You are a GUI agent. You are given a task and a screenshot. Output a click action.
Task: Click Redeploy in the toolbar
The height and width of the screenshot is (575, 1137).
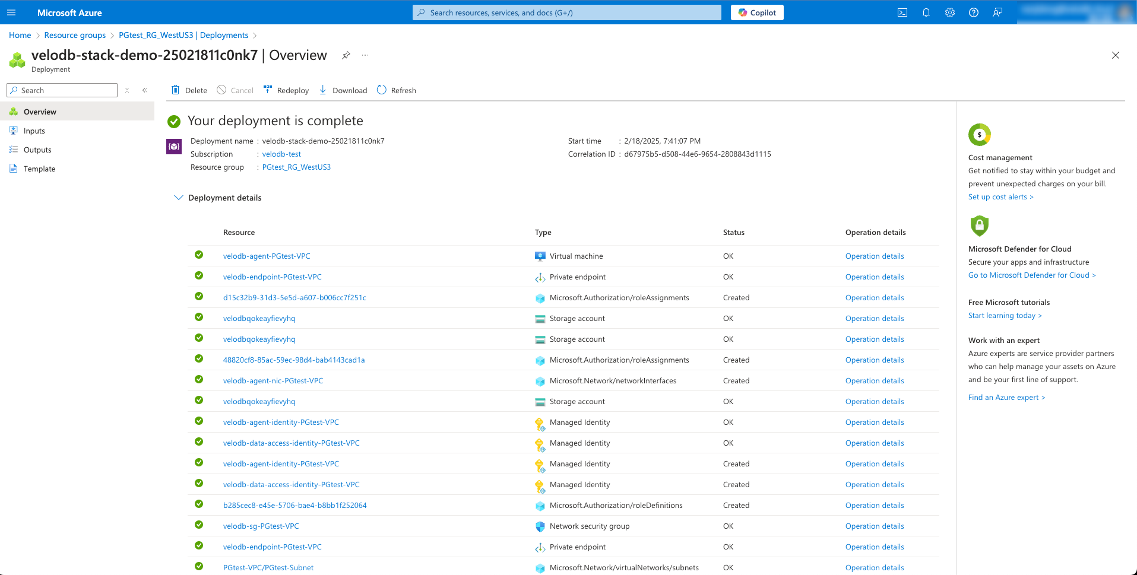(286, 90)
